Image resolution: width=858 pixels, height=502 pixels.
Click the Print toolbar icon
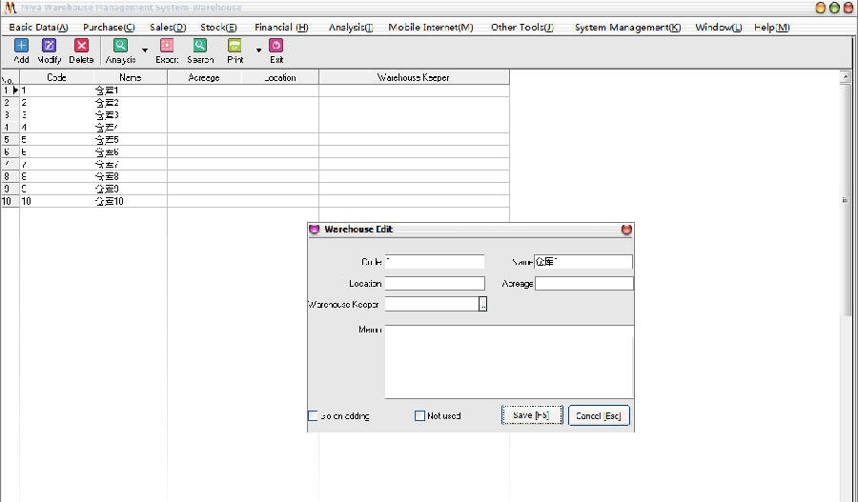(x=235, y=46)
